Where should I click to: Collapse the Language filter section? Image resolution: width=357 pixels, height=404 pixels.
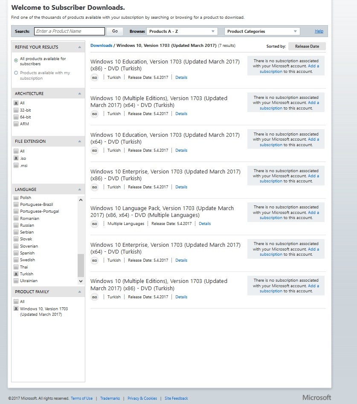pos(80,189)
